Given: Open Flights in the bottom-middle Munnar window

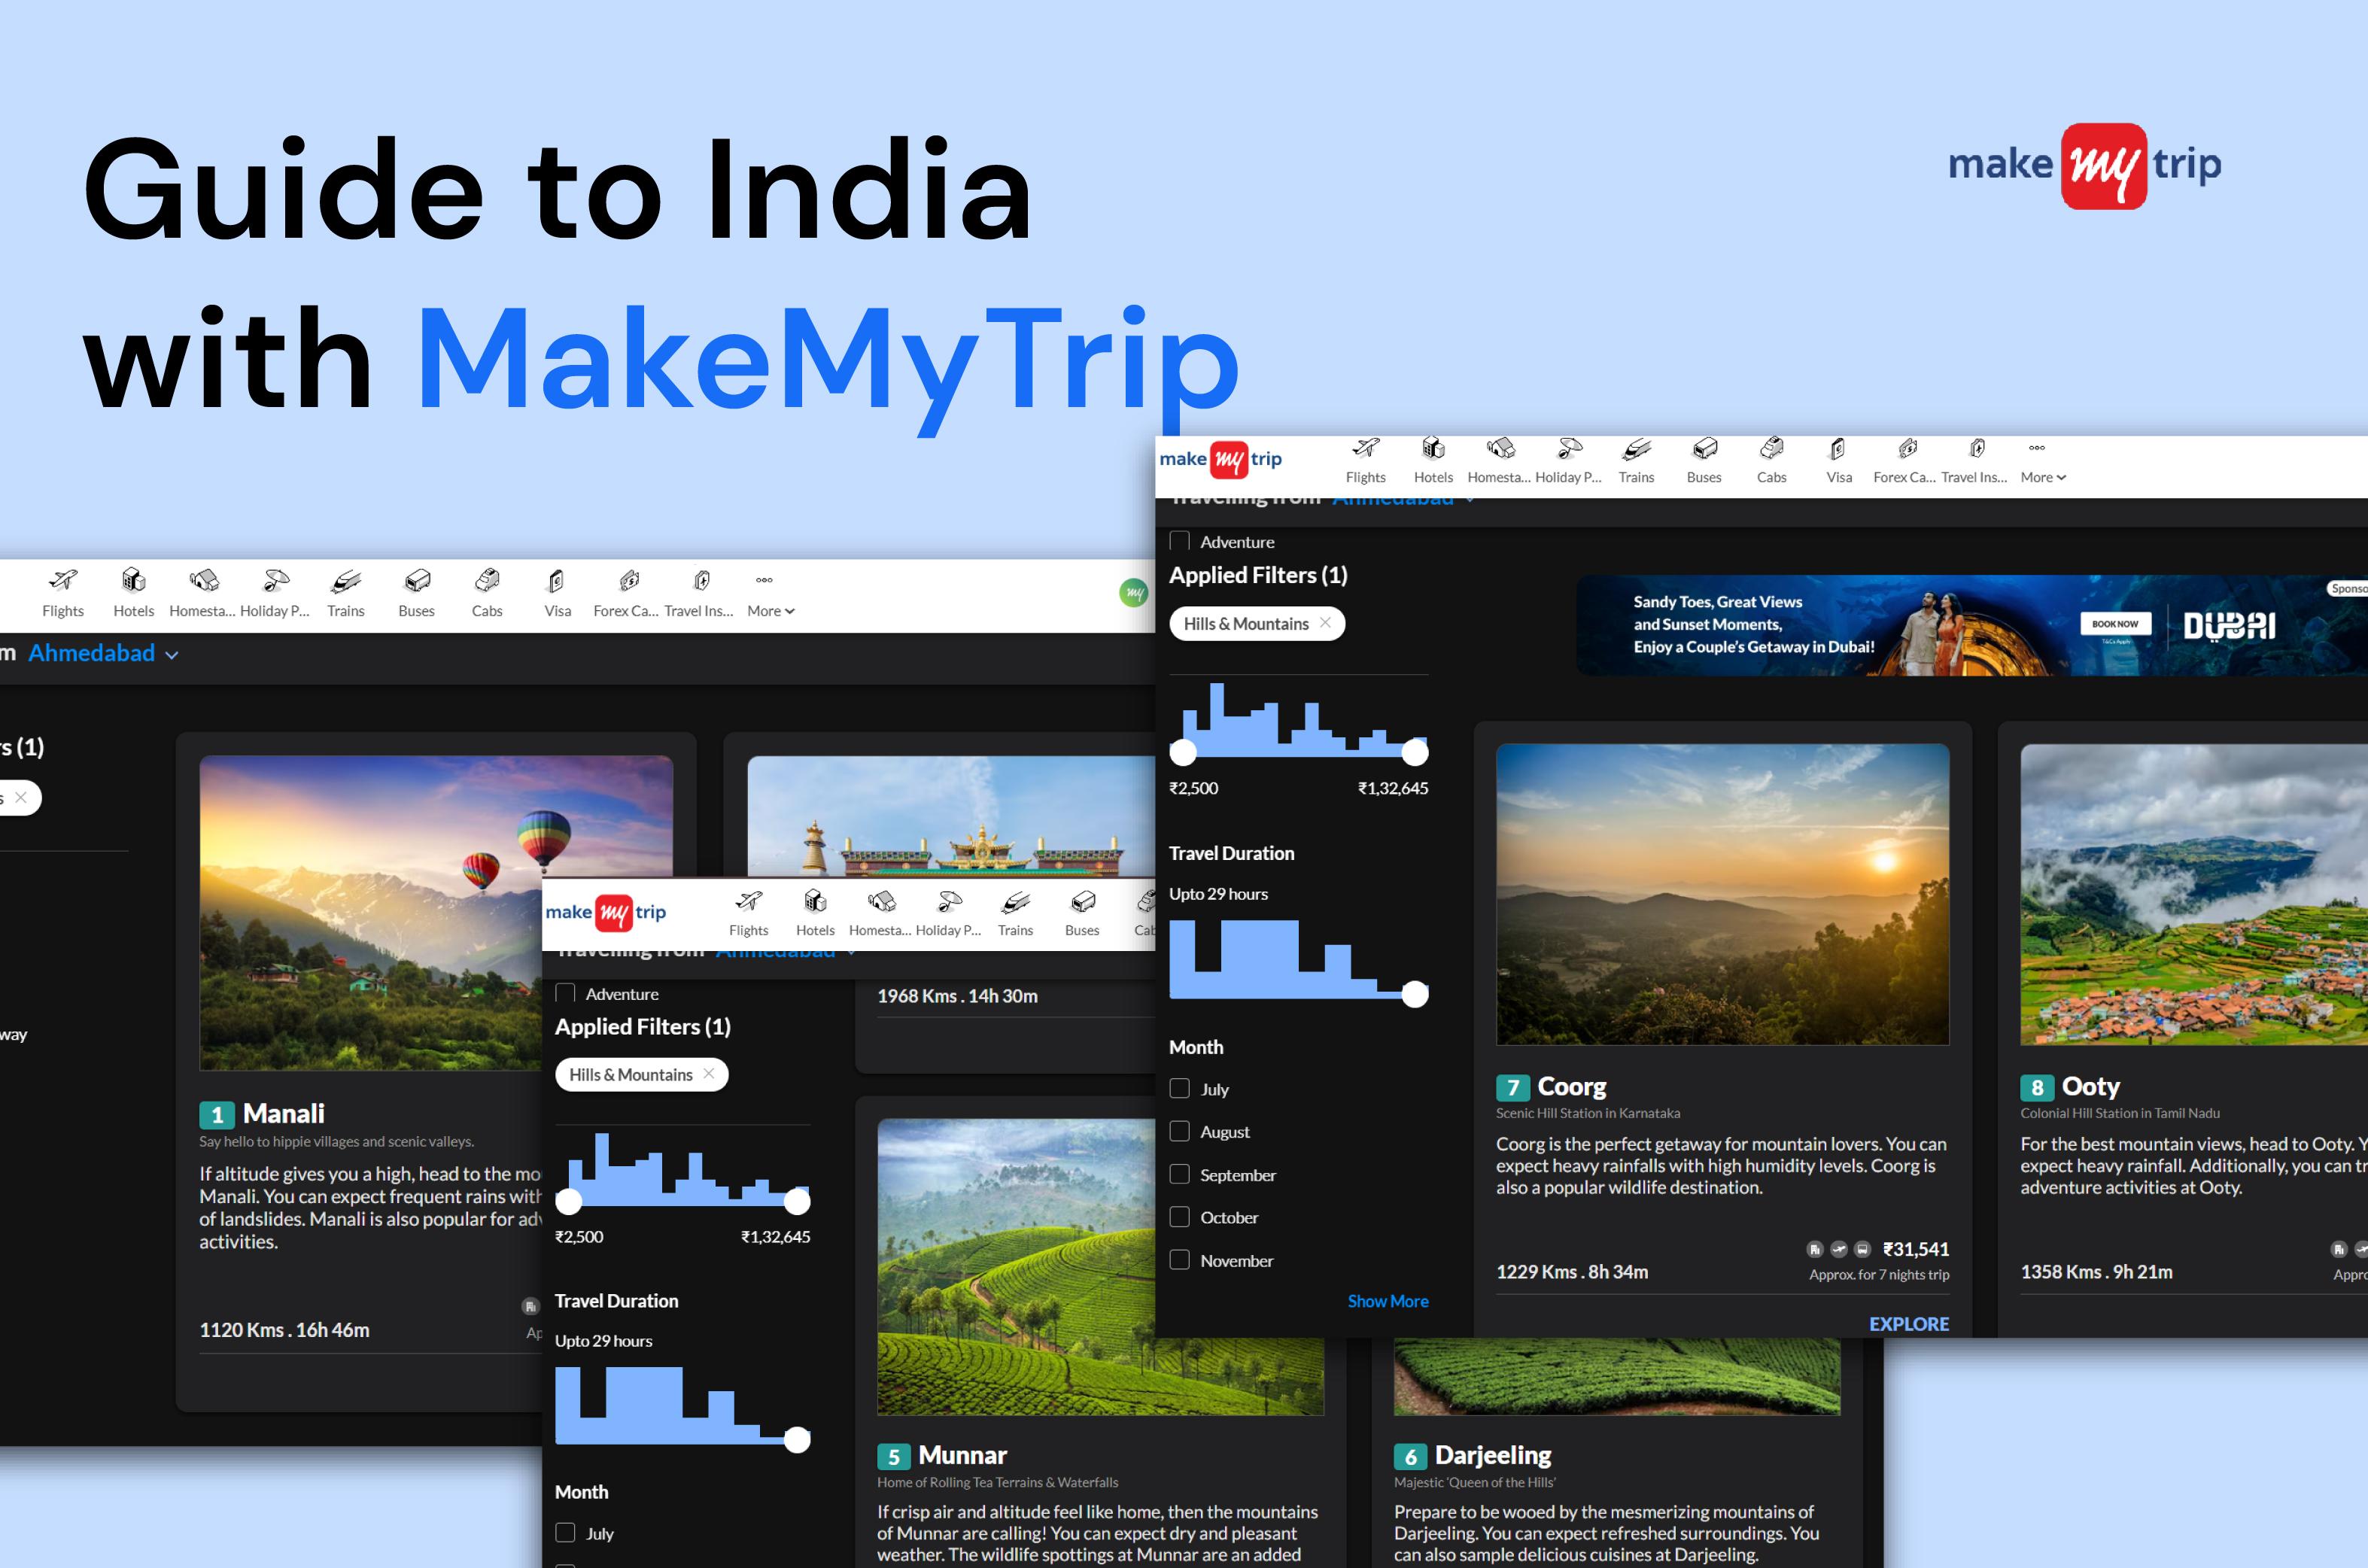Looking at the screenshot, I should pos(748,914).
